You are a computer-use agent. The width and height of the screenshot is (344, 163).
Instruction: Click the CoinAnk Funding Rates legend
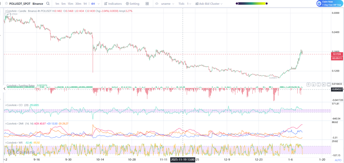(x=20, y=85)
